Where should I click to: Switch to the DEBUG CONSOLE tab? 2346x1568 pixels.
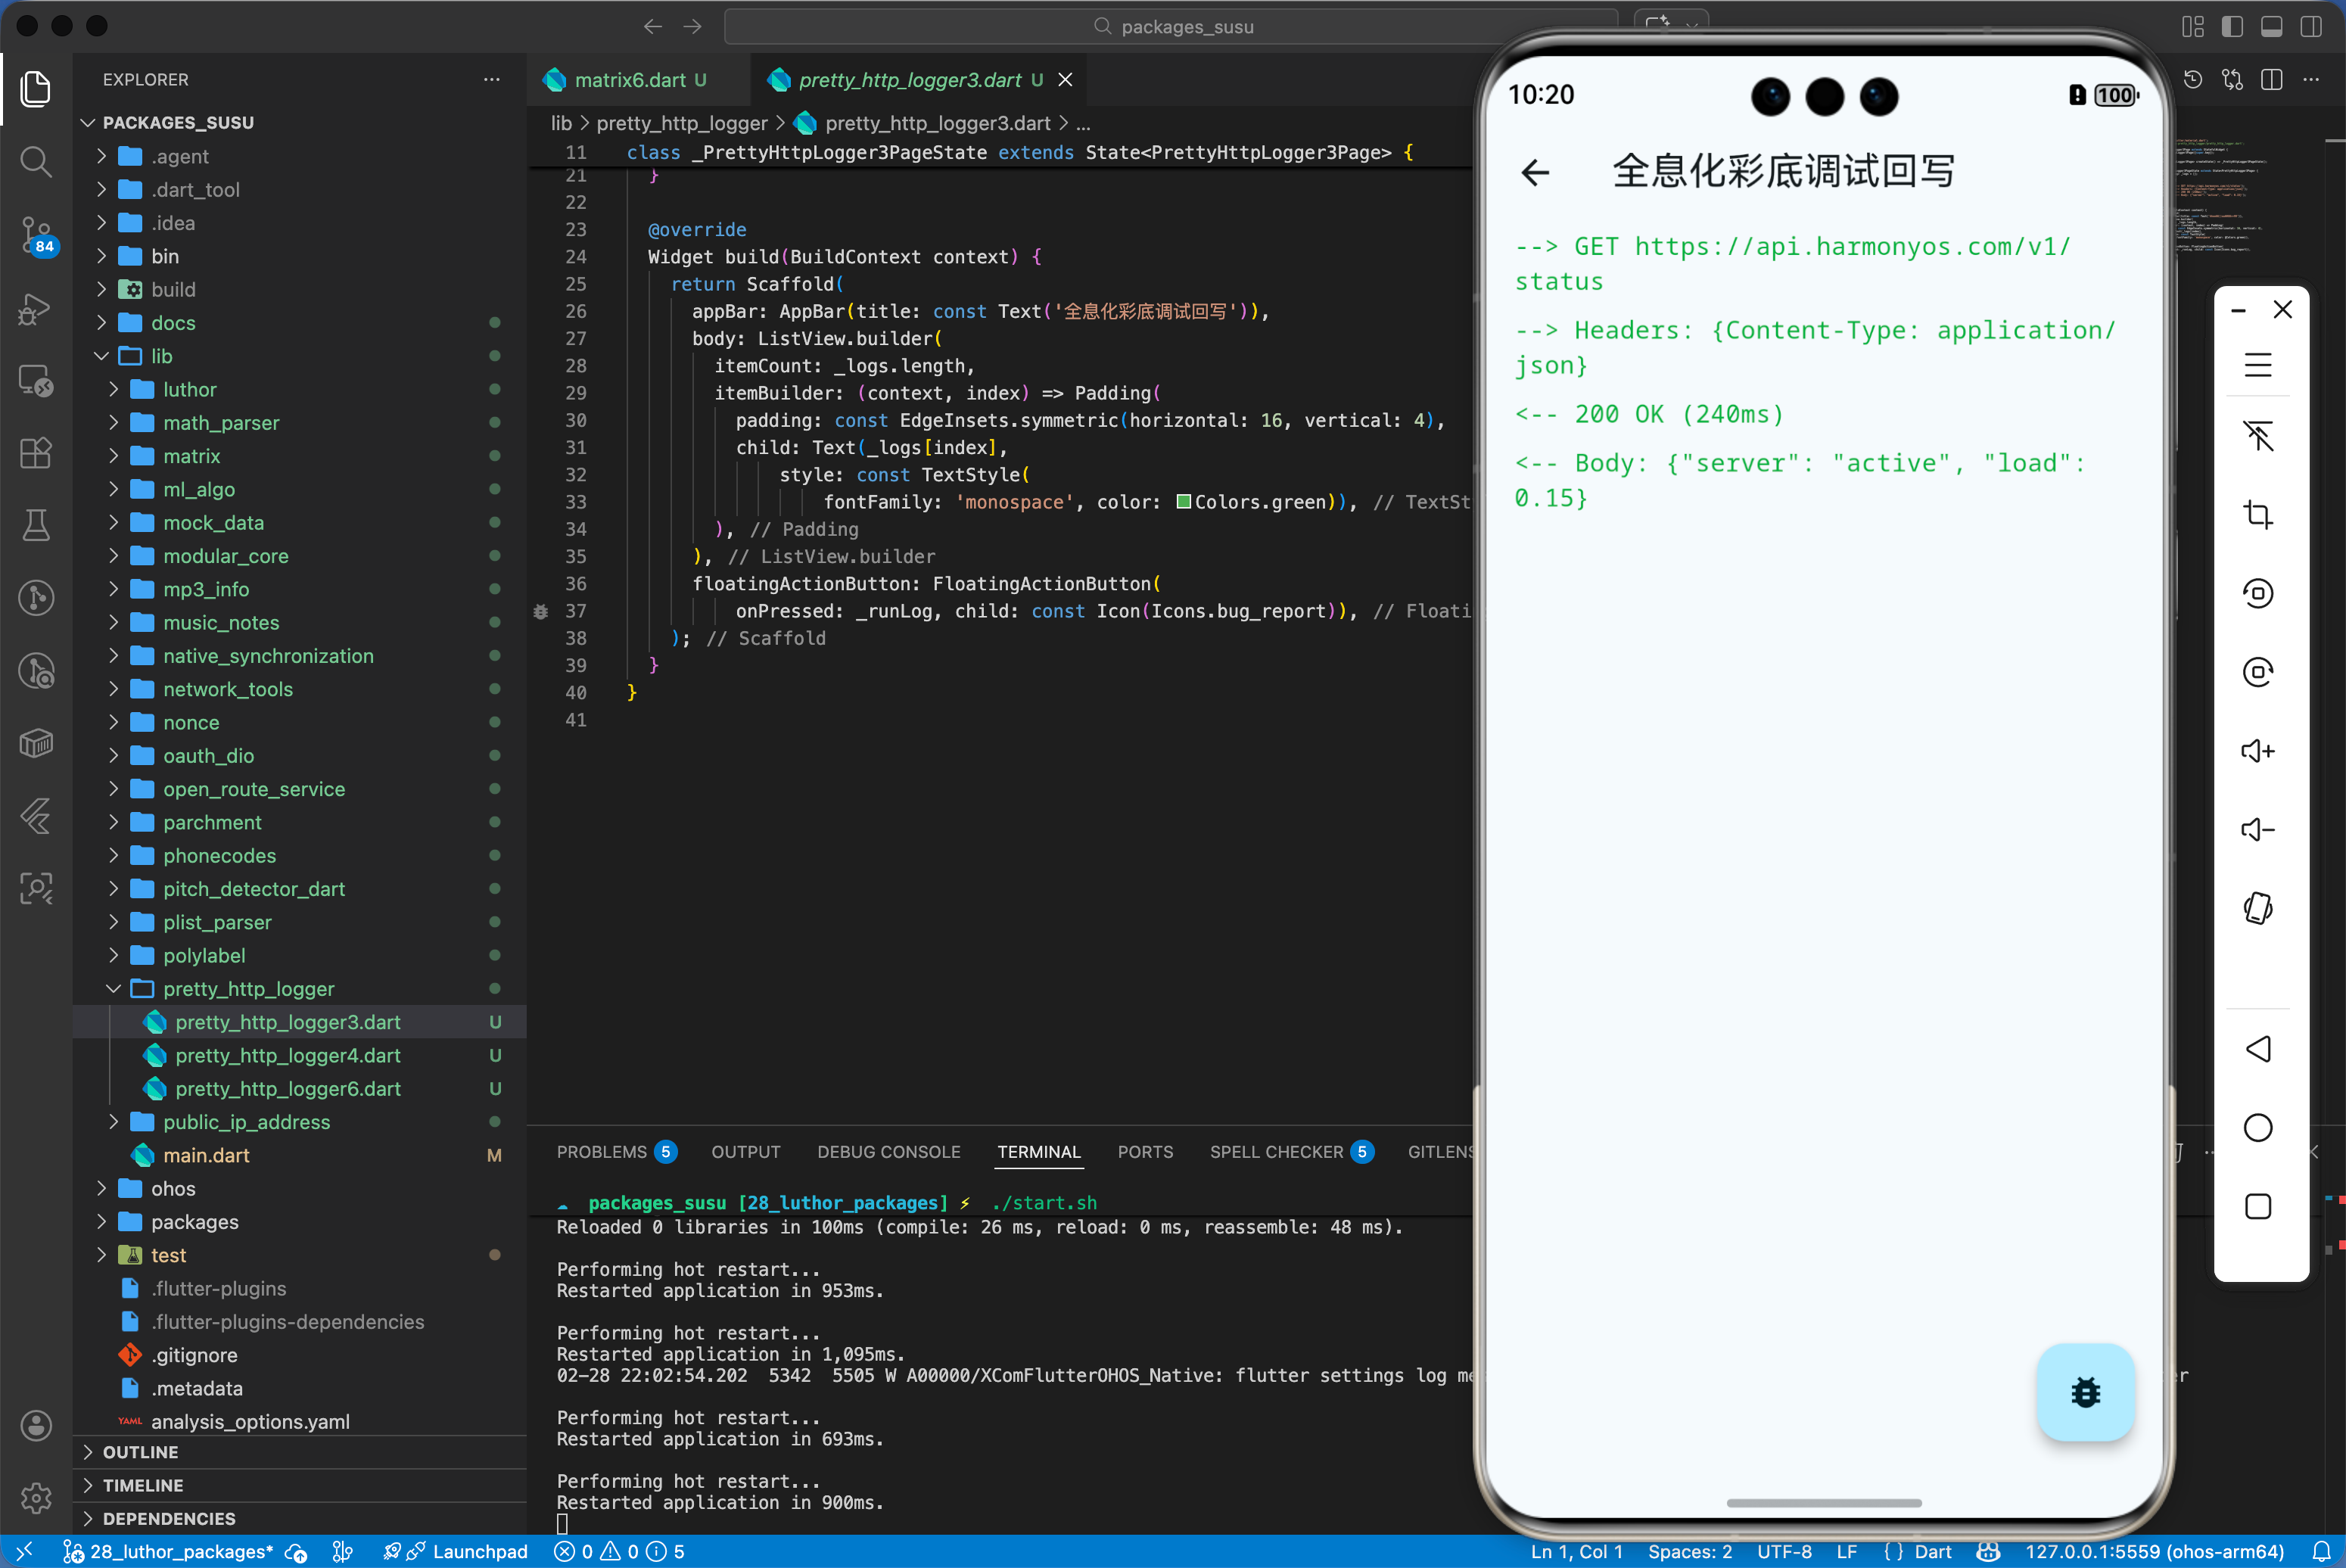click(x=888, y=1152)
